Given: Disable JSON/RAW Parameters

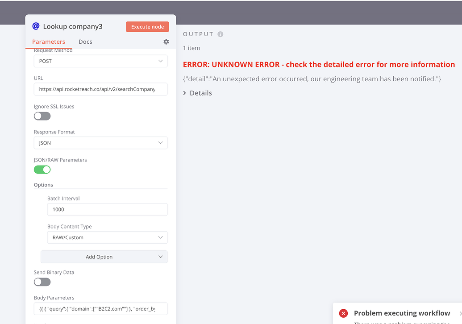Looking at the screenshot, I should click(x=42, y=170).
